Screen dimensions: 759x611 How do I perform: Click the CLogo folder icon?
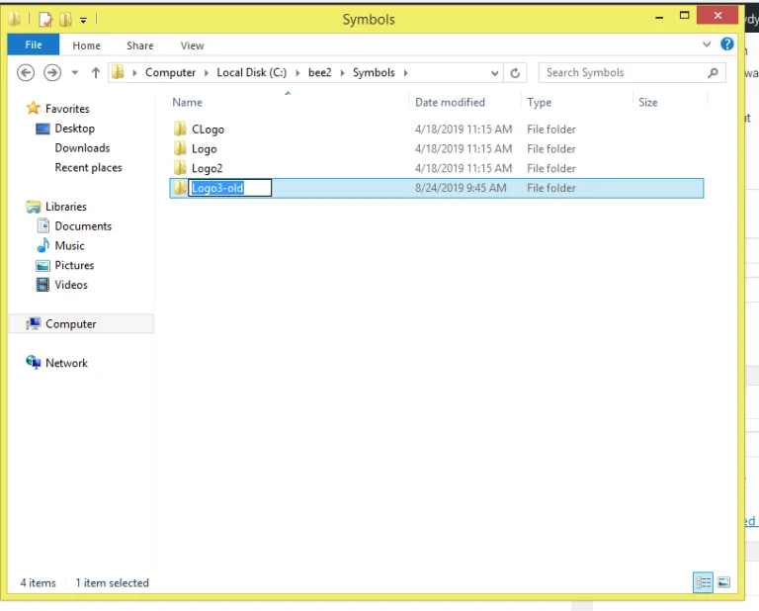pyautogui.click(x=180, y=130)
